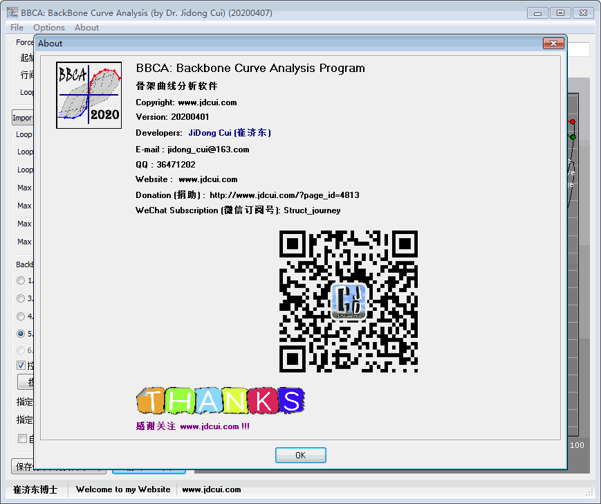
Task: Toggle the checked checkbox below the radio options
Action: point(21,365)
